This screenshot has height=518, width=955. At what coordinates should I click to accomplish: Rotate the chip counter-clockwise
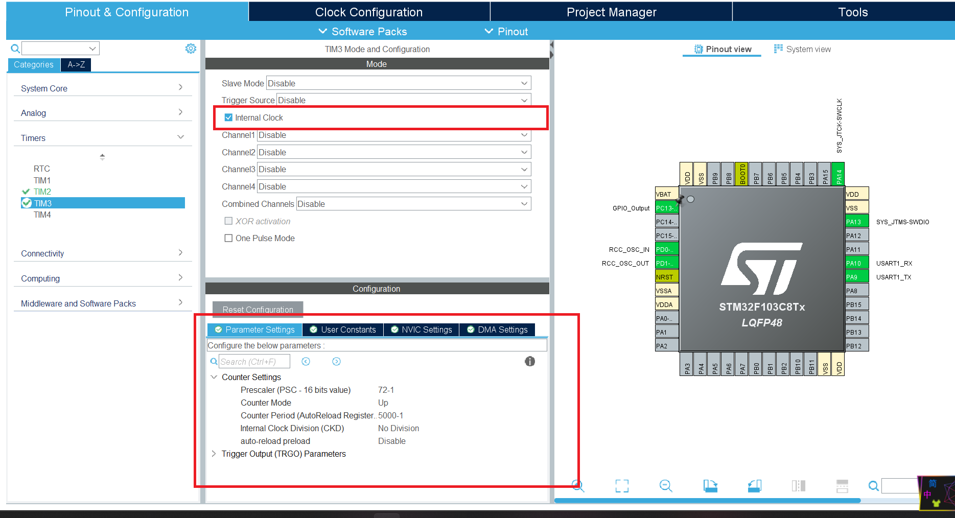(x=755, y=486)
